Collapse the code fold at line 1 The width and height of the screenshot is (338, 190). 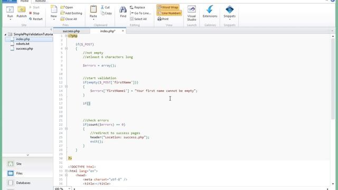click(66, 36)
